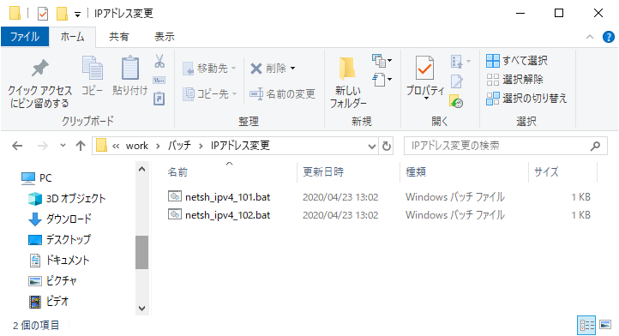Click the title bar folder icon
The image size is (619, 336).
(x=15, y=14)
